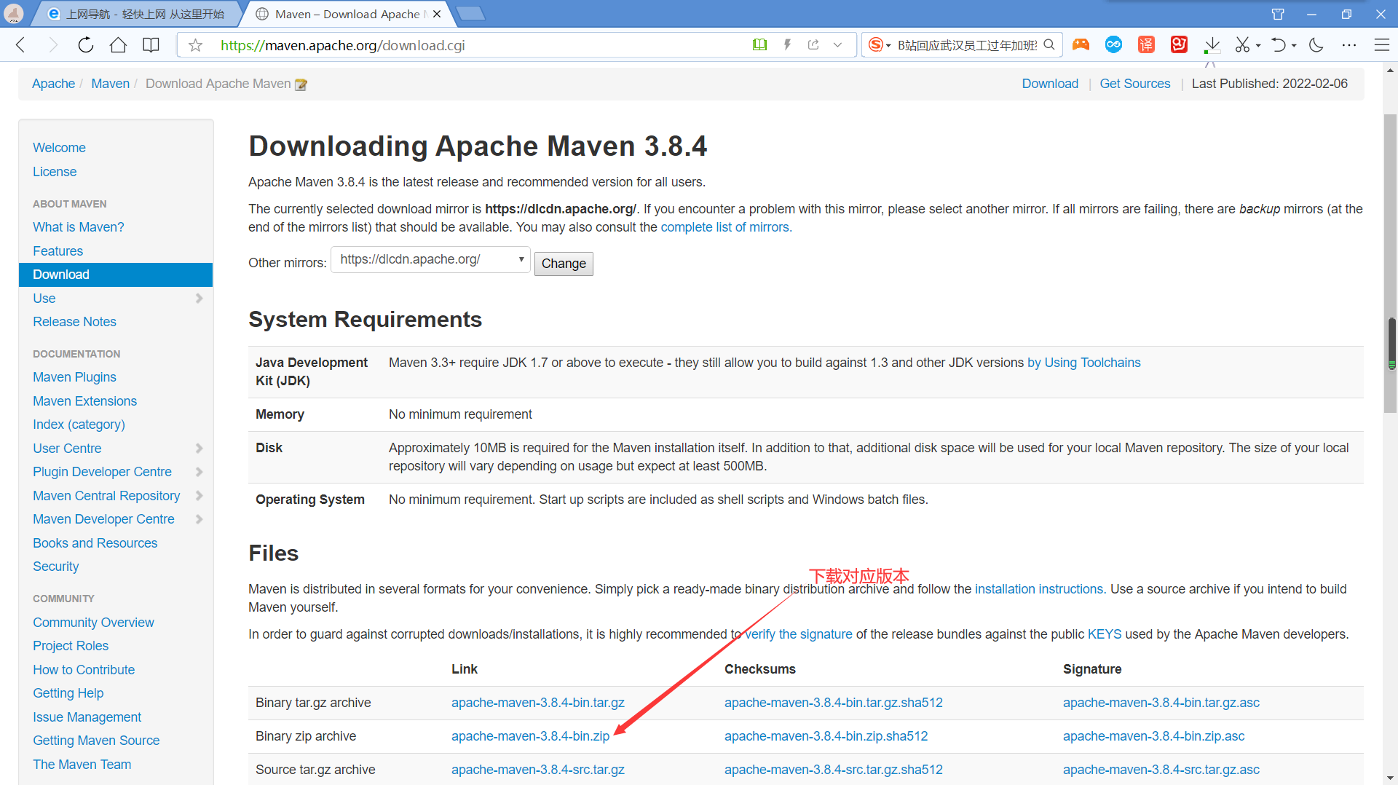Click the lightning speed mode icon

787,45
